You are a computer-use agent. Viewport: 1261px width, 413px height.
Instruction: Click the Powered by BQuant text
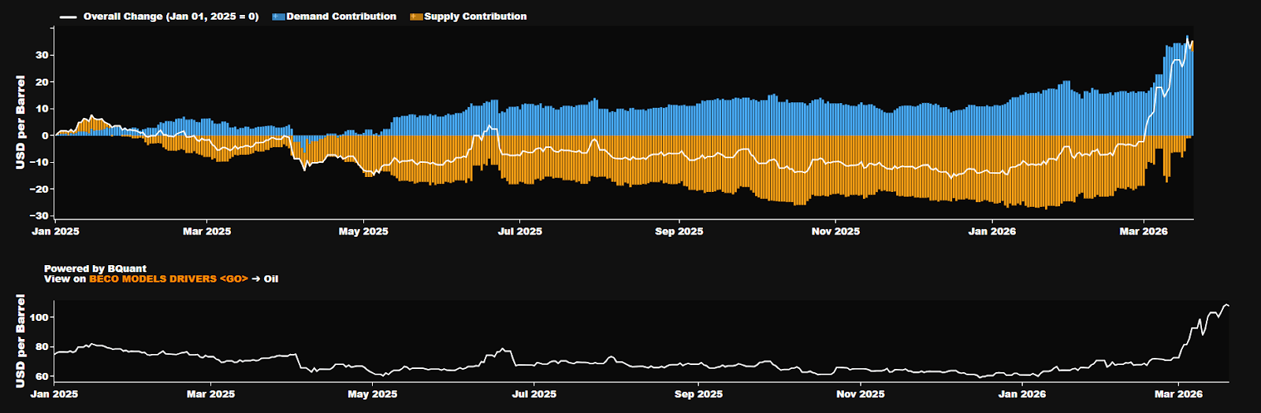[x=95, y=268]
